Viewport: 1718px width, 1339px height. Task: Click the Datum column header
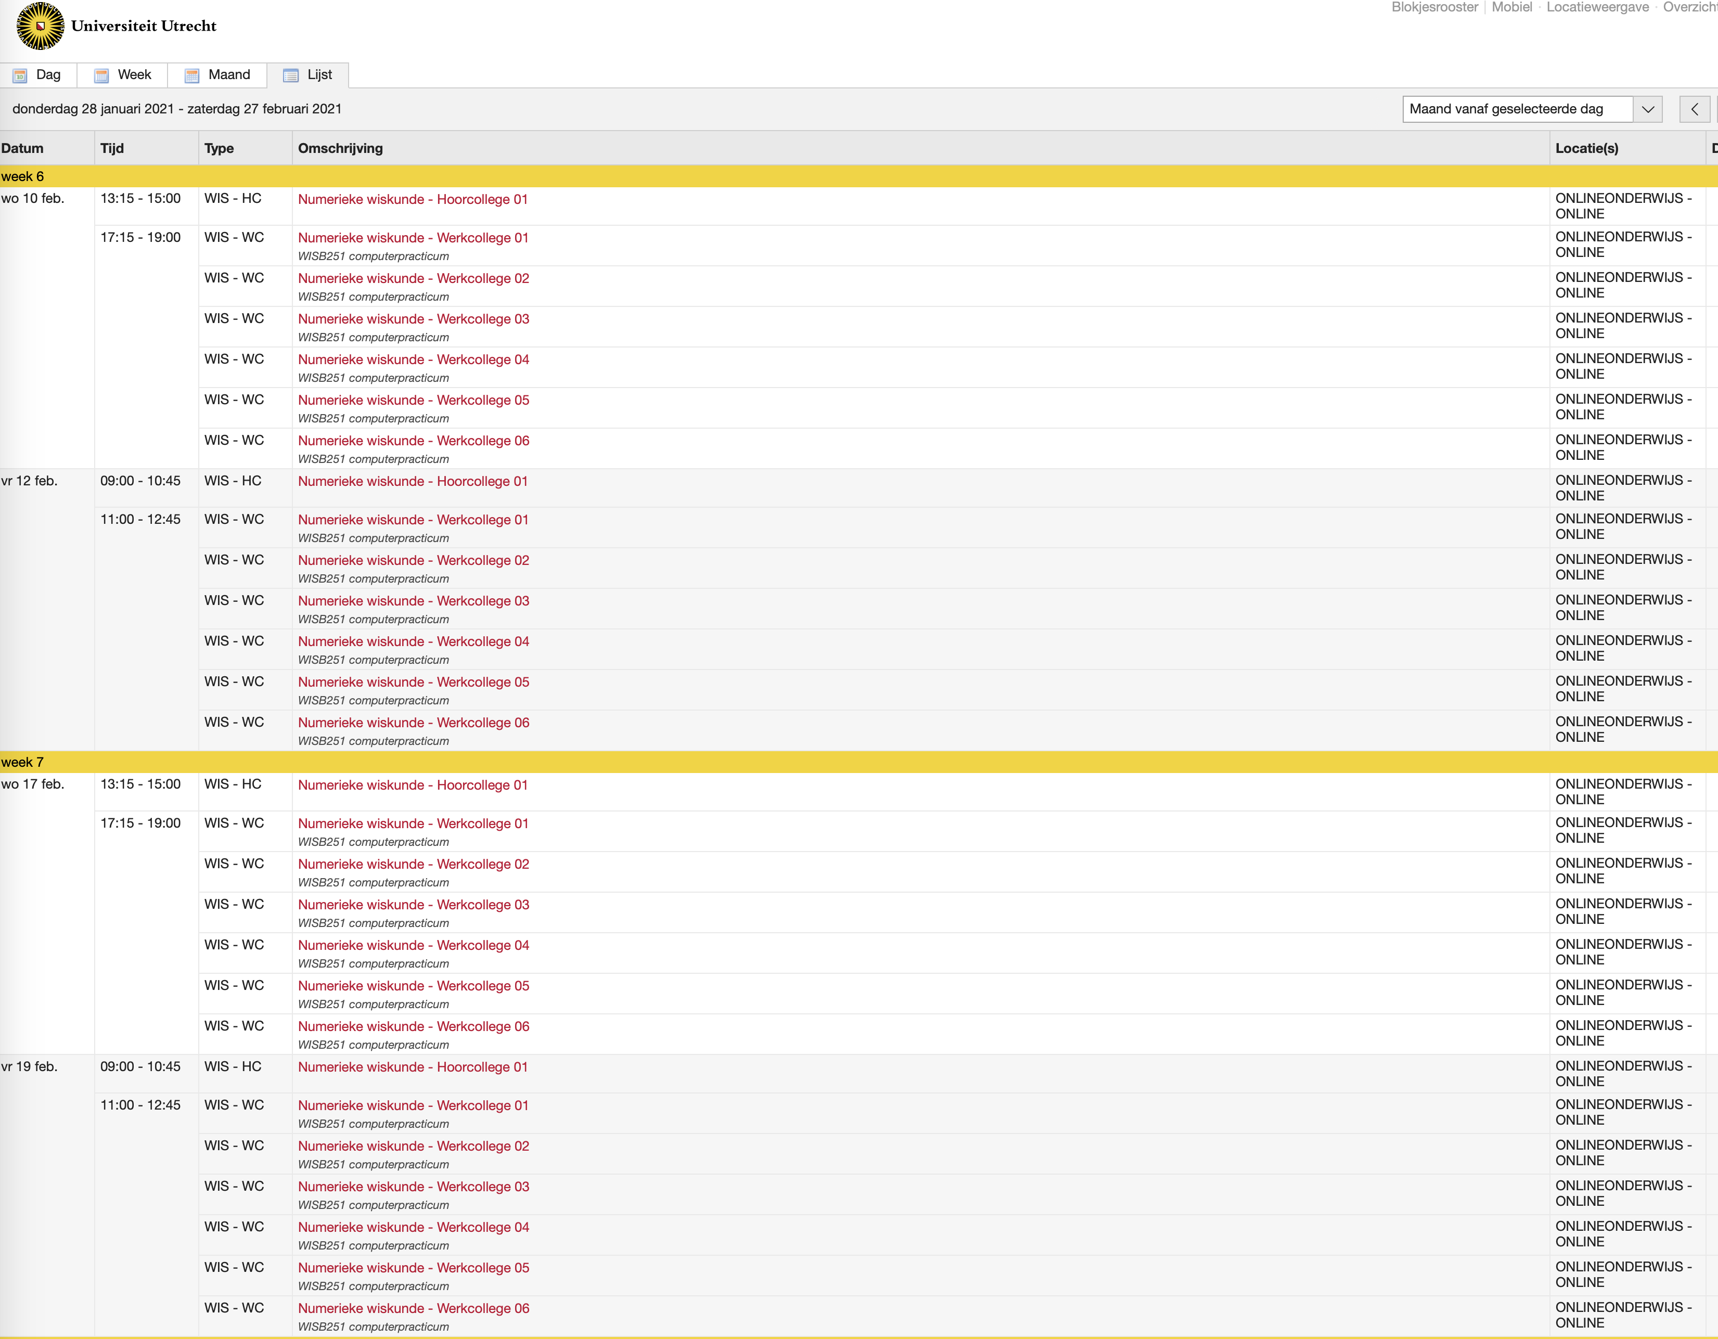[23, 149]
